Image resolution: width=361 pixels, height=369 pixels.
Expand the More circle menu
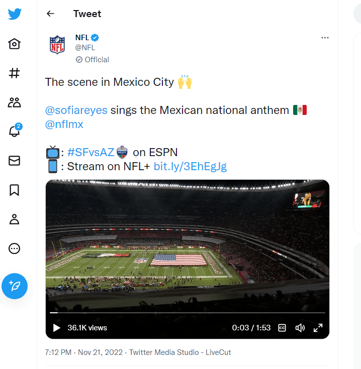coord(15,248)
